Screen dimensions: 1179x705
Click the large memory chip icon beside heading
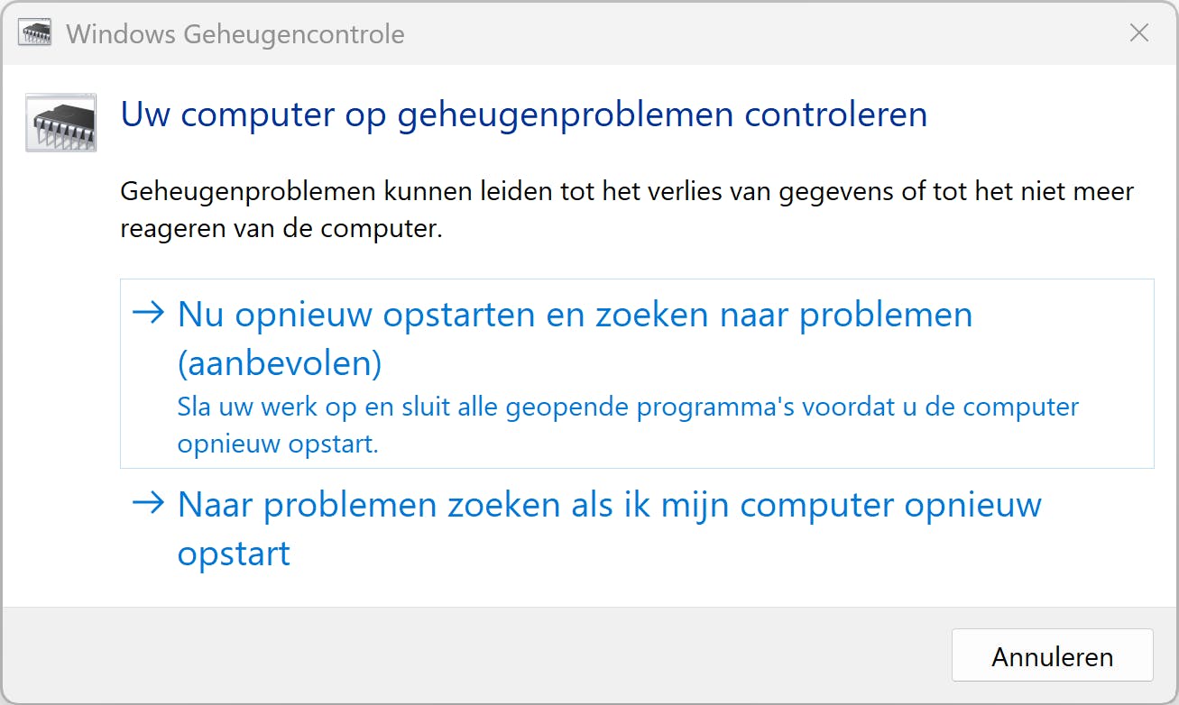click(x=60, y=122)
